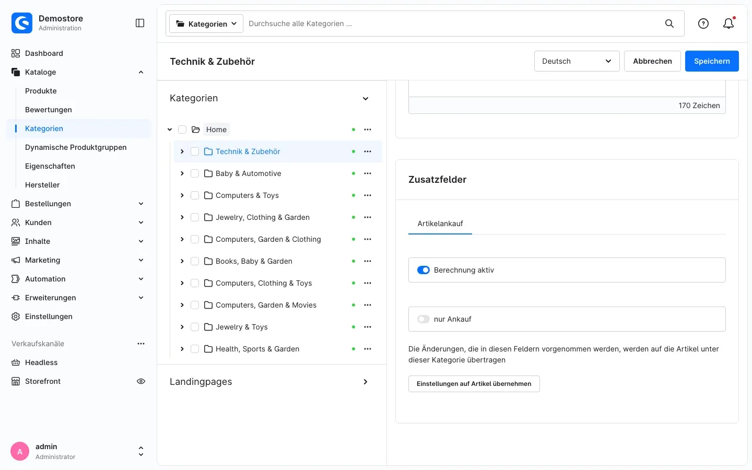Image resolution: width=752 pixels, height=470 pixels.
Task: Click the search field for categories
Action: point(452,23)
